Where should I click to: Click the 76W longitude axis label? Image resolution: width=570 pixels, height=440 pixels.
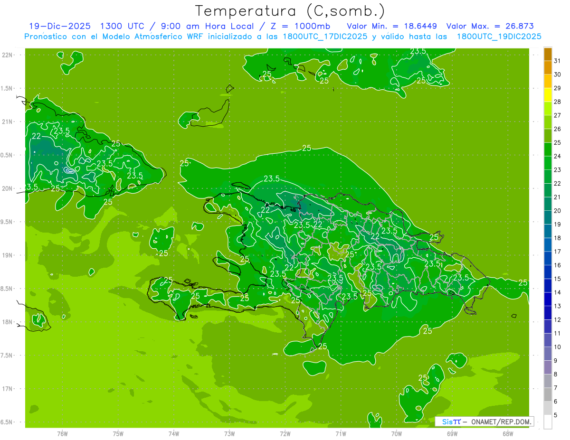(62, 433)
